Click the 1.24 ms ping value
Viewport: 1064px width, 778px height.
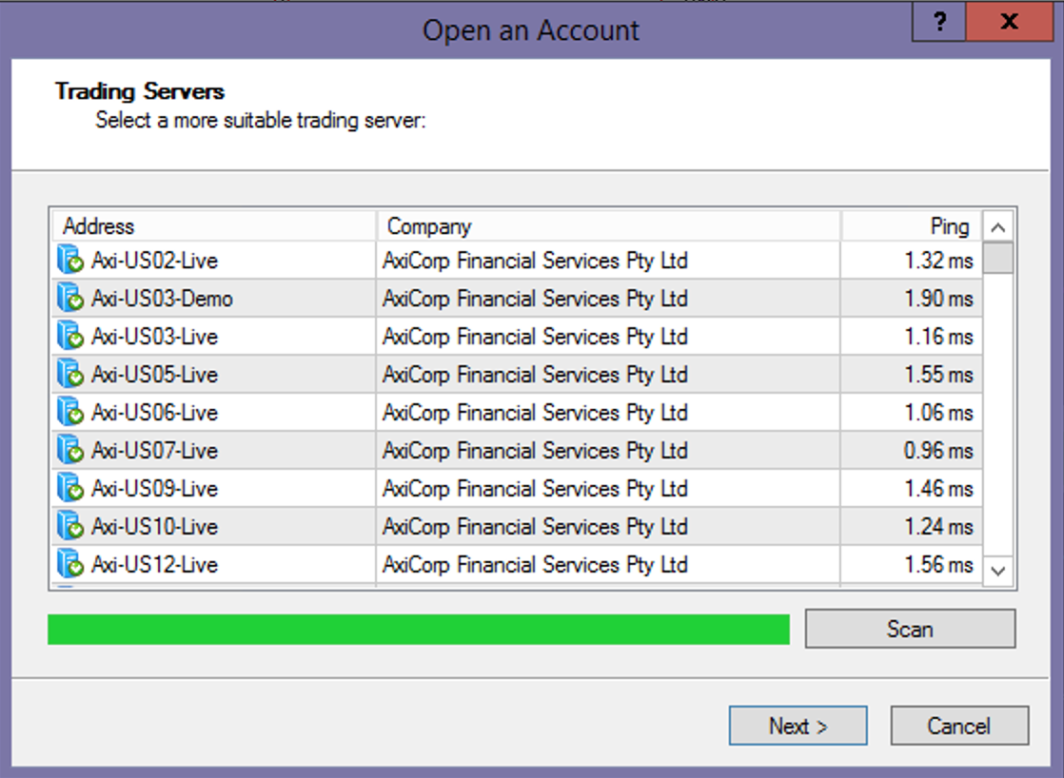pos(938,526)
